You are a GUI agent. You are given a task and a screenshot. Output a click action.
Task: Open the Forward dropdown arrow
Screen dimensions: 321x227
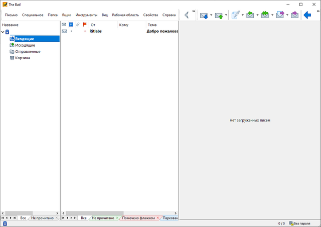tap(287, 15)
